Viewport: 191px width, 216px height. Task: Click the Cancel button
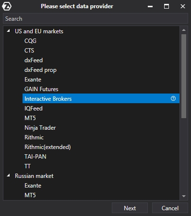pos(170,208)
